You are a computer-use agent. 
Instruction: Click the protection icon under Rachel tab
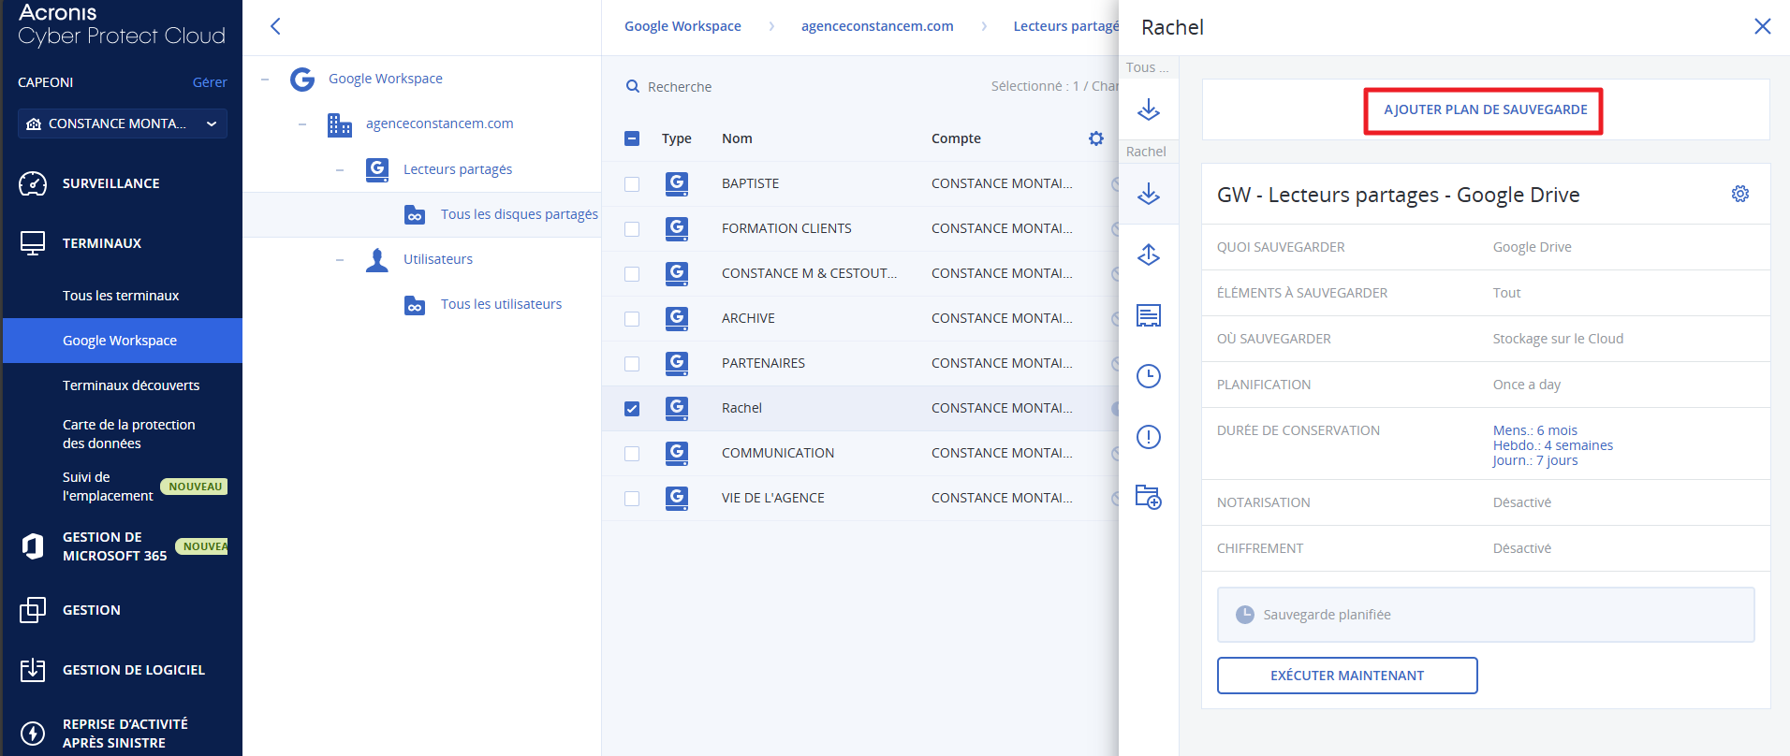click(1149, 194)
